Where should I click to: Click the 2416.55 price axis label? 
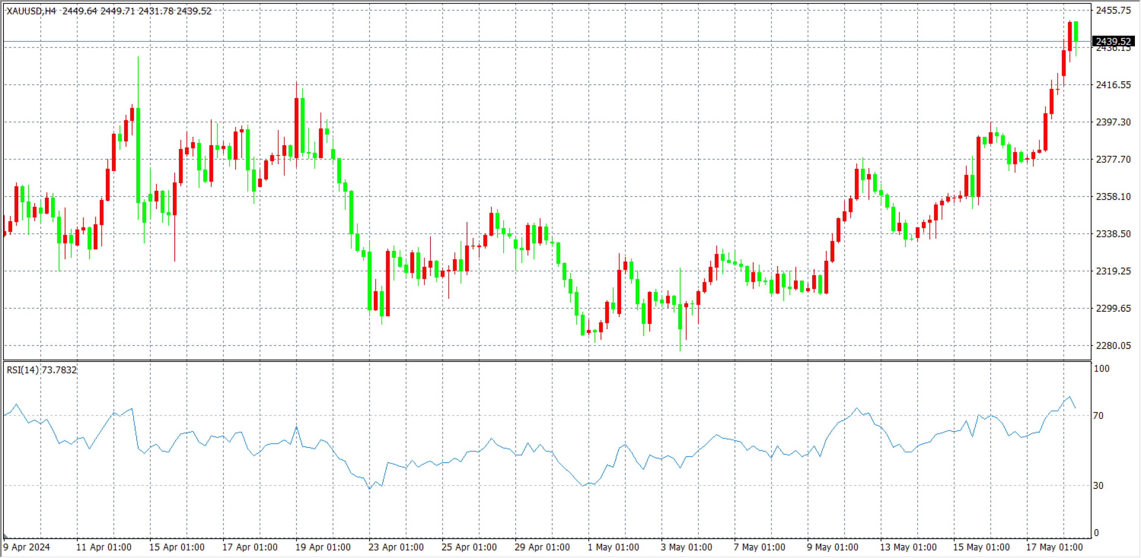[1113, 85]
